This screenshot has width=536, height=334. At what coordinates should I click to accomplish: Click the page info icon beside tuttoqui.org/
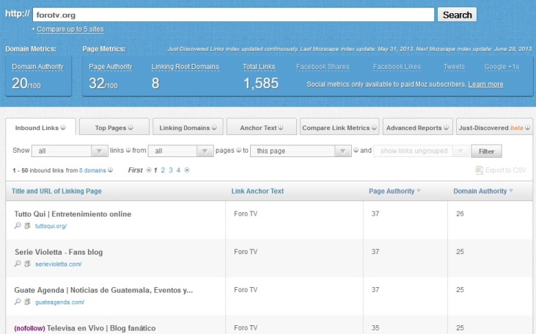[x=27, y=225]
